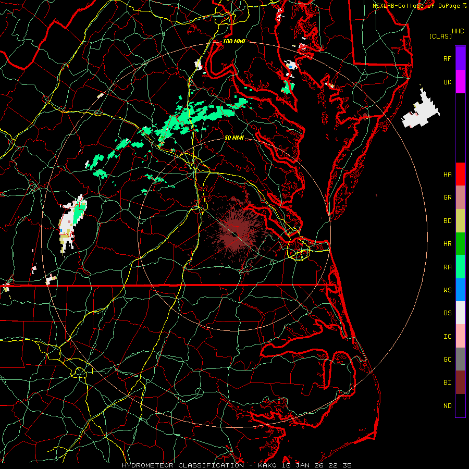
Task: Select the GR pink-brown legend swatch
Action: click(460, 198)
